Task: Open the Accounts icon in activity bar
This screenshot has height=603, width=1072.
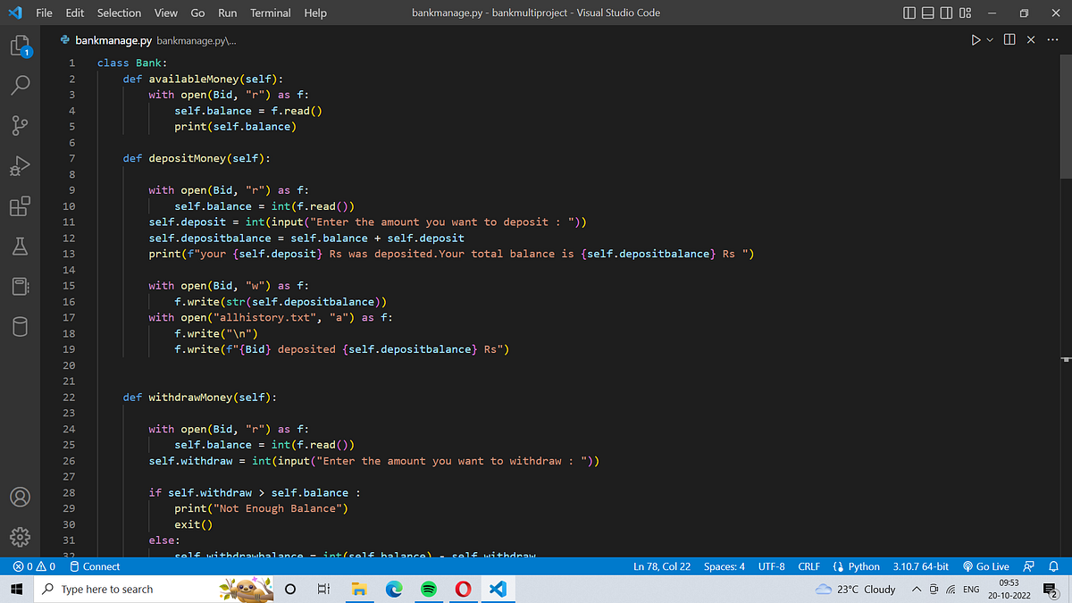Action: tap(20, 497)
